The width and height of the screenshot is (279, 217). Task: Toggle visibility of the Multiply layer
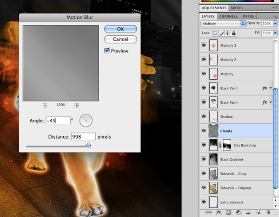click(204, 74)
